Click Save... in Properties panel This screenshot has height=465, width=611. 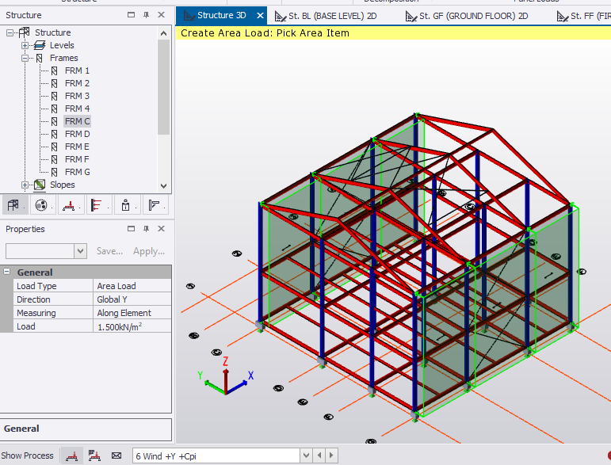(x=109, y=251)
